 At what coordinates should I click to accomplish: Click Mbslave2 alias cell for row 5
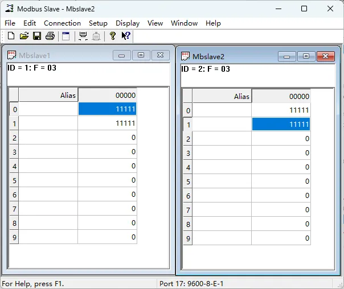click(222, 181)
